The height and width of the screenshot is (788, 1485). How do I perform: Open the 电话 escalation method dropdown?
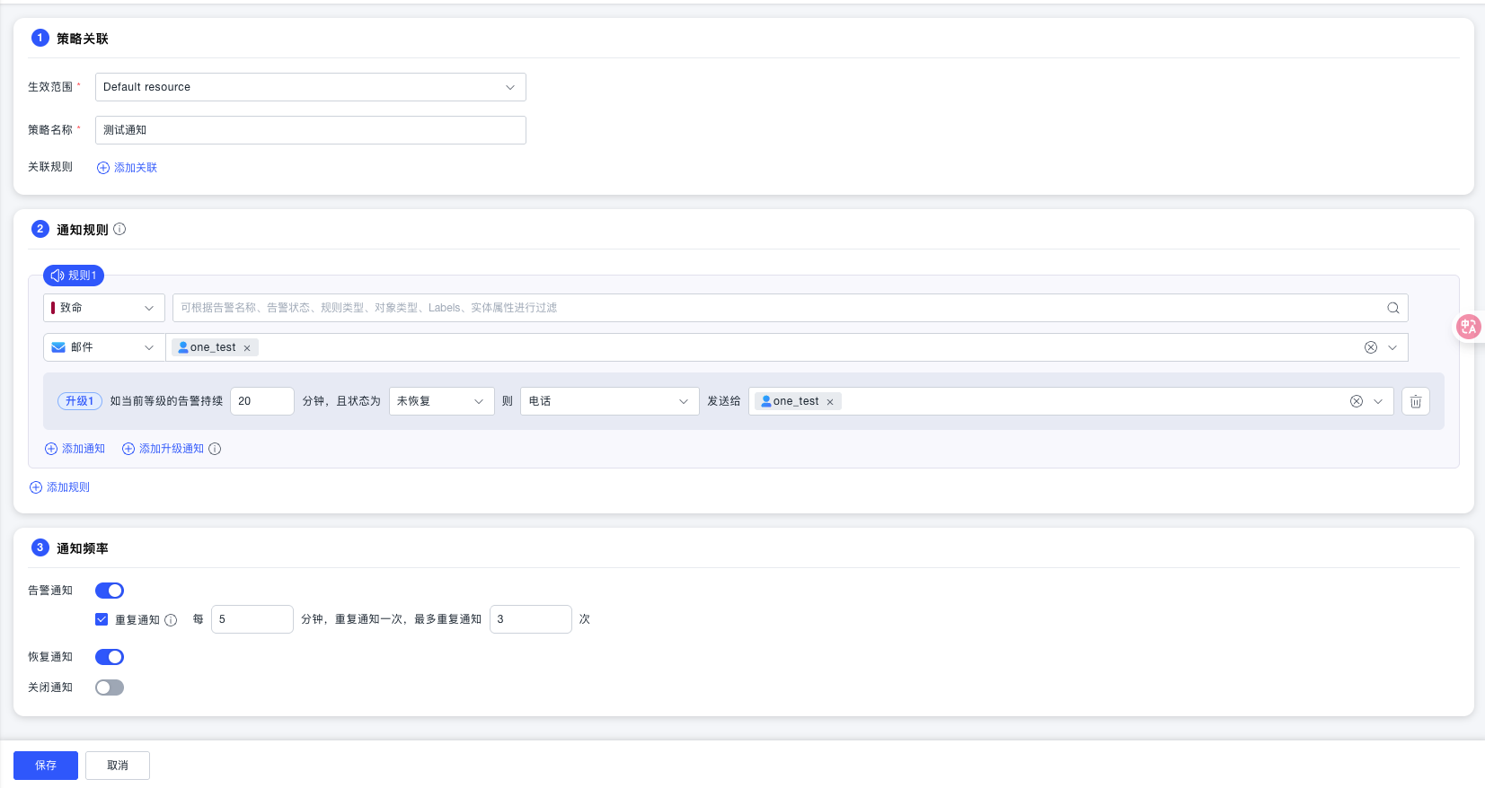click(x=610, y=401)
